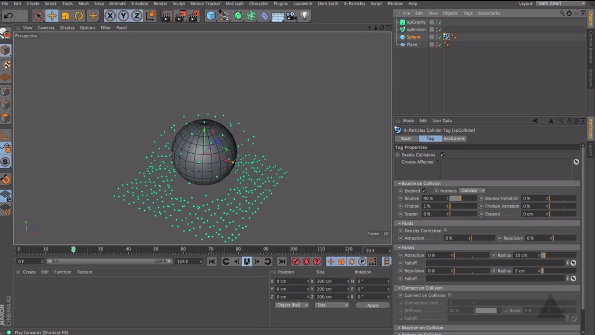Switch to the Exclusions tab
The image size is (595, 335).
[454, 138]
